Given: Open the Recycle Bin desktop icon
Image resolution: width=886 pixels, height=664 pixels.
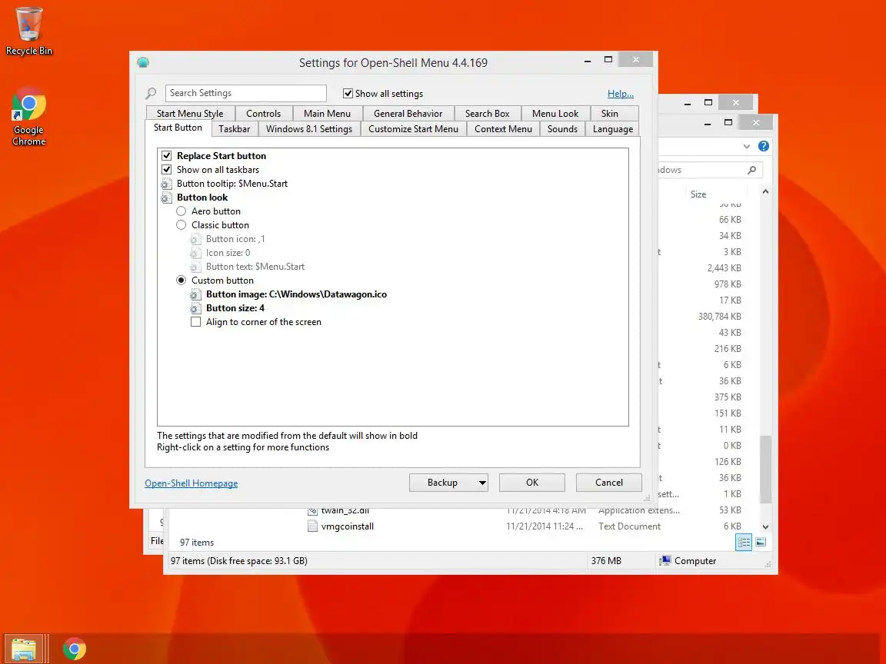Looking at the screenshot, I should (28, 31).
